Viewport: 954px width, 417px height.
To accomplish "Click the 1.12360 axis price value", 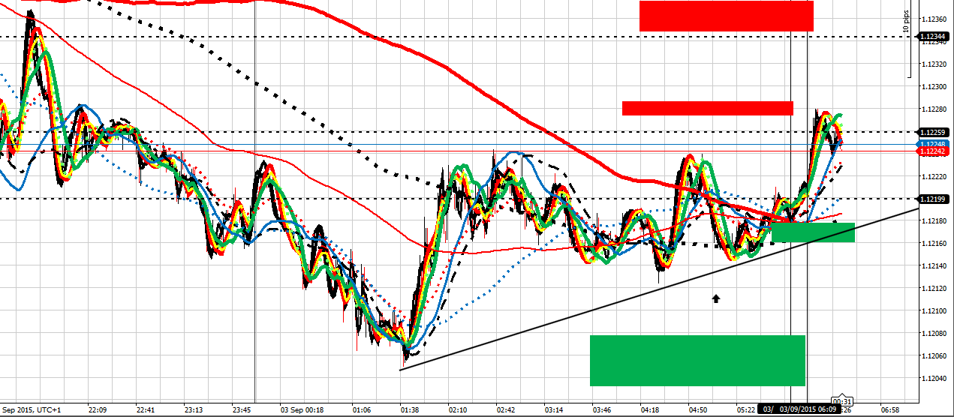I will tap(934, 19).
